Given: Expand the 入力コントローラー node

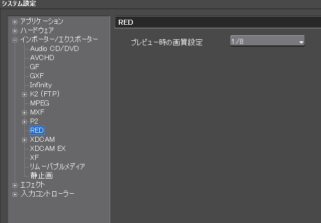Looking at the screenshot, I should (x=15, y=194).
